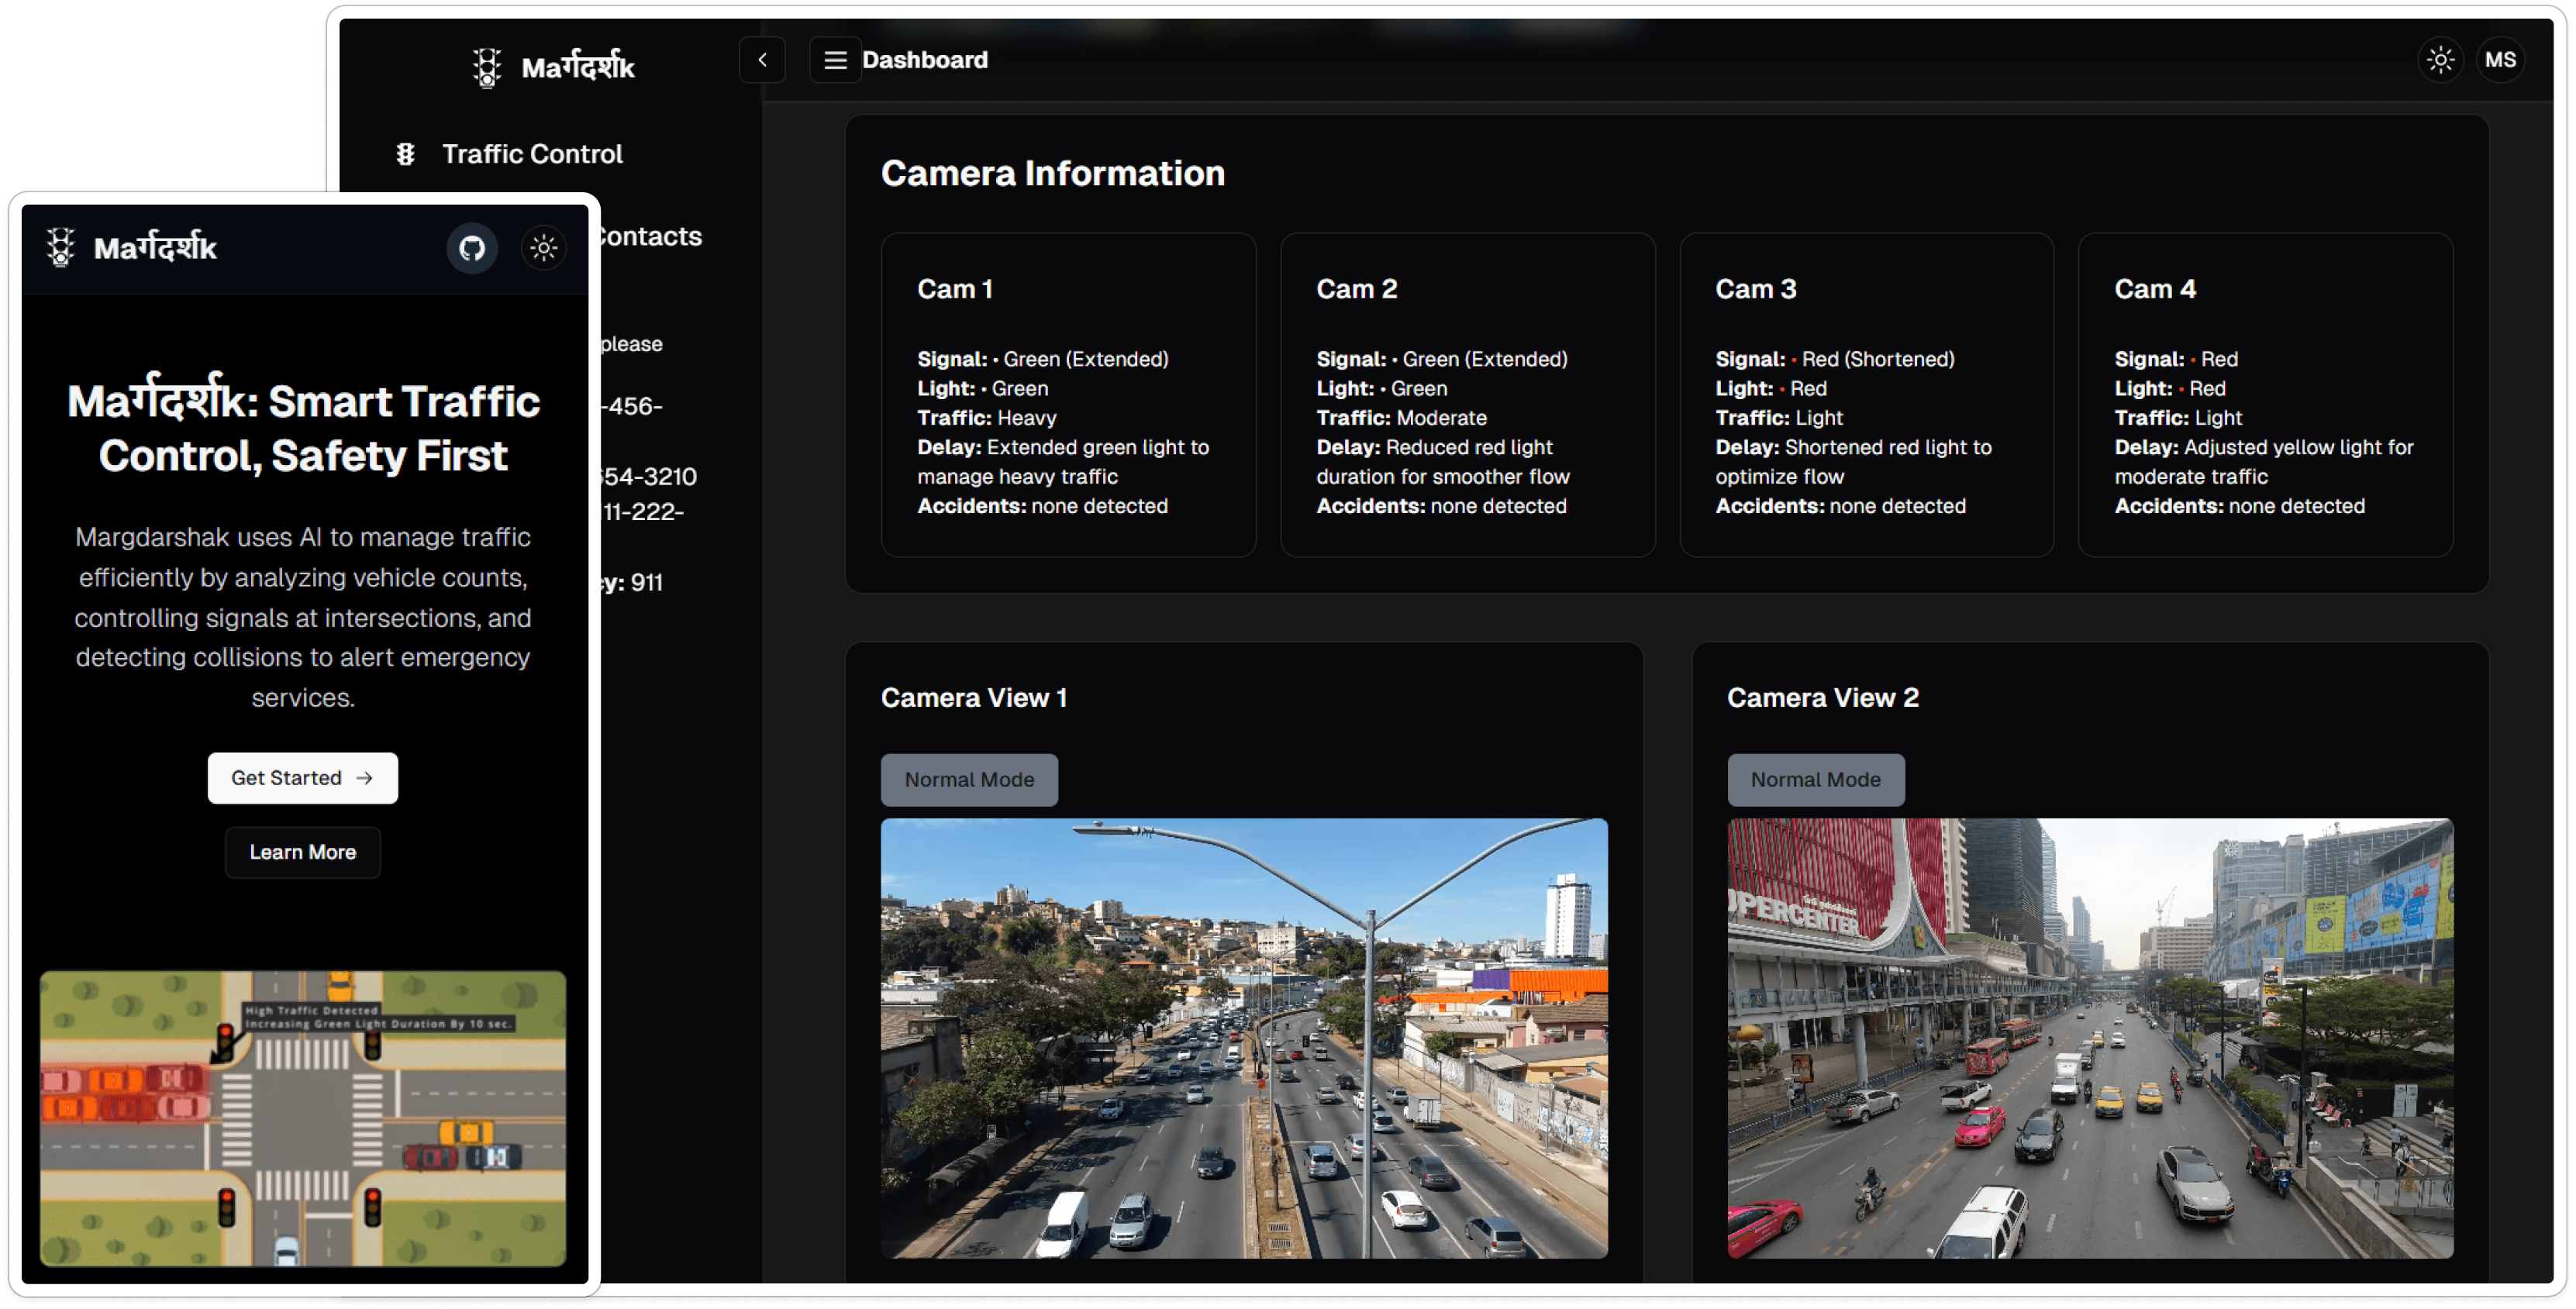Click Learn More button on landing page
2576x1309 pixels.
302,851
